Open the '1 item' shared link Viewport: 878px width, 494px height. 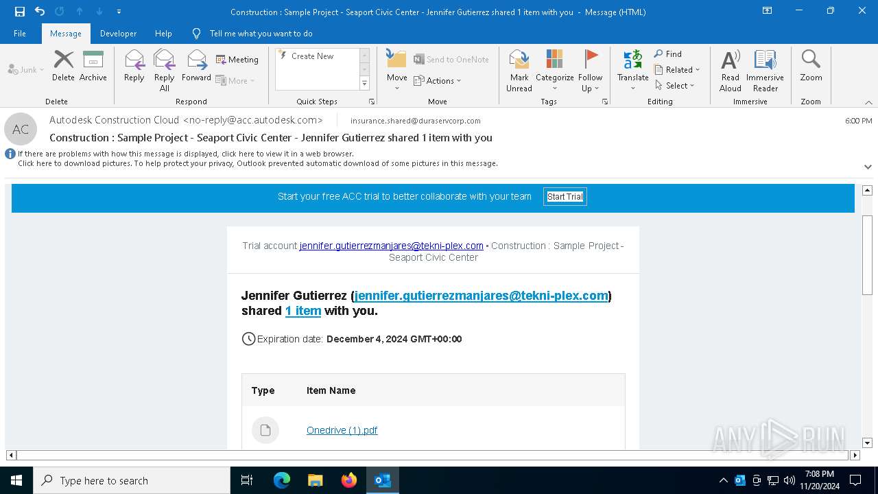tap(303, 311)
